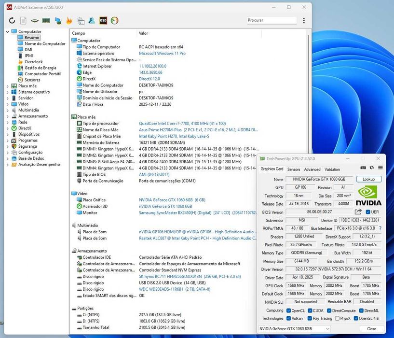Screen dimensions: 394x338
Task: Open the OSD panel icon
Action: (x=103, y=20)
